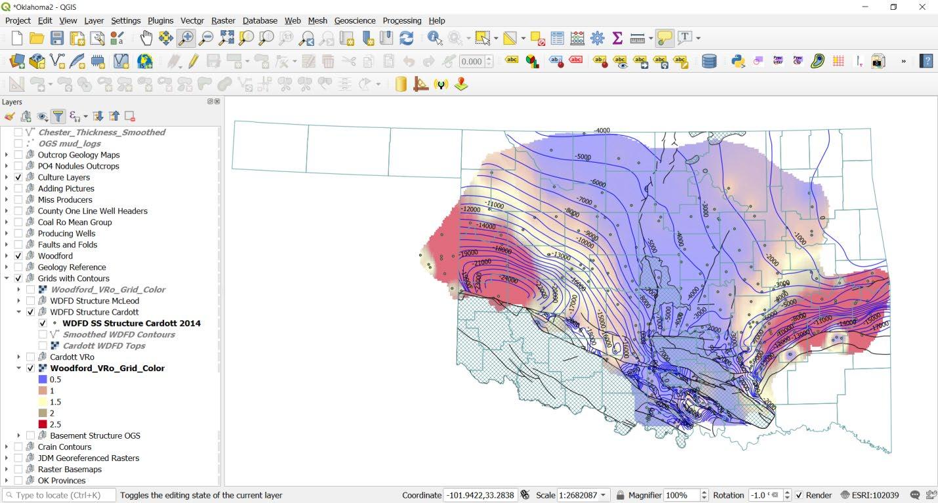938x503 pixels.
Task: Open the attribute table
Action: click(x=557, y=38)
